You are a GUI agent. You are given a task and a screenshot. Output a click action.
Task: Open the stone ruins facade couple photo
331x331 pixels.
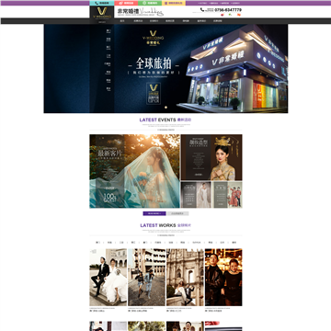(x=185, y=277)
